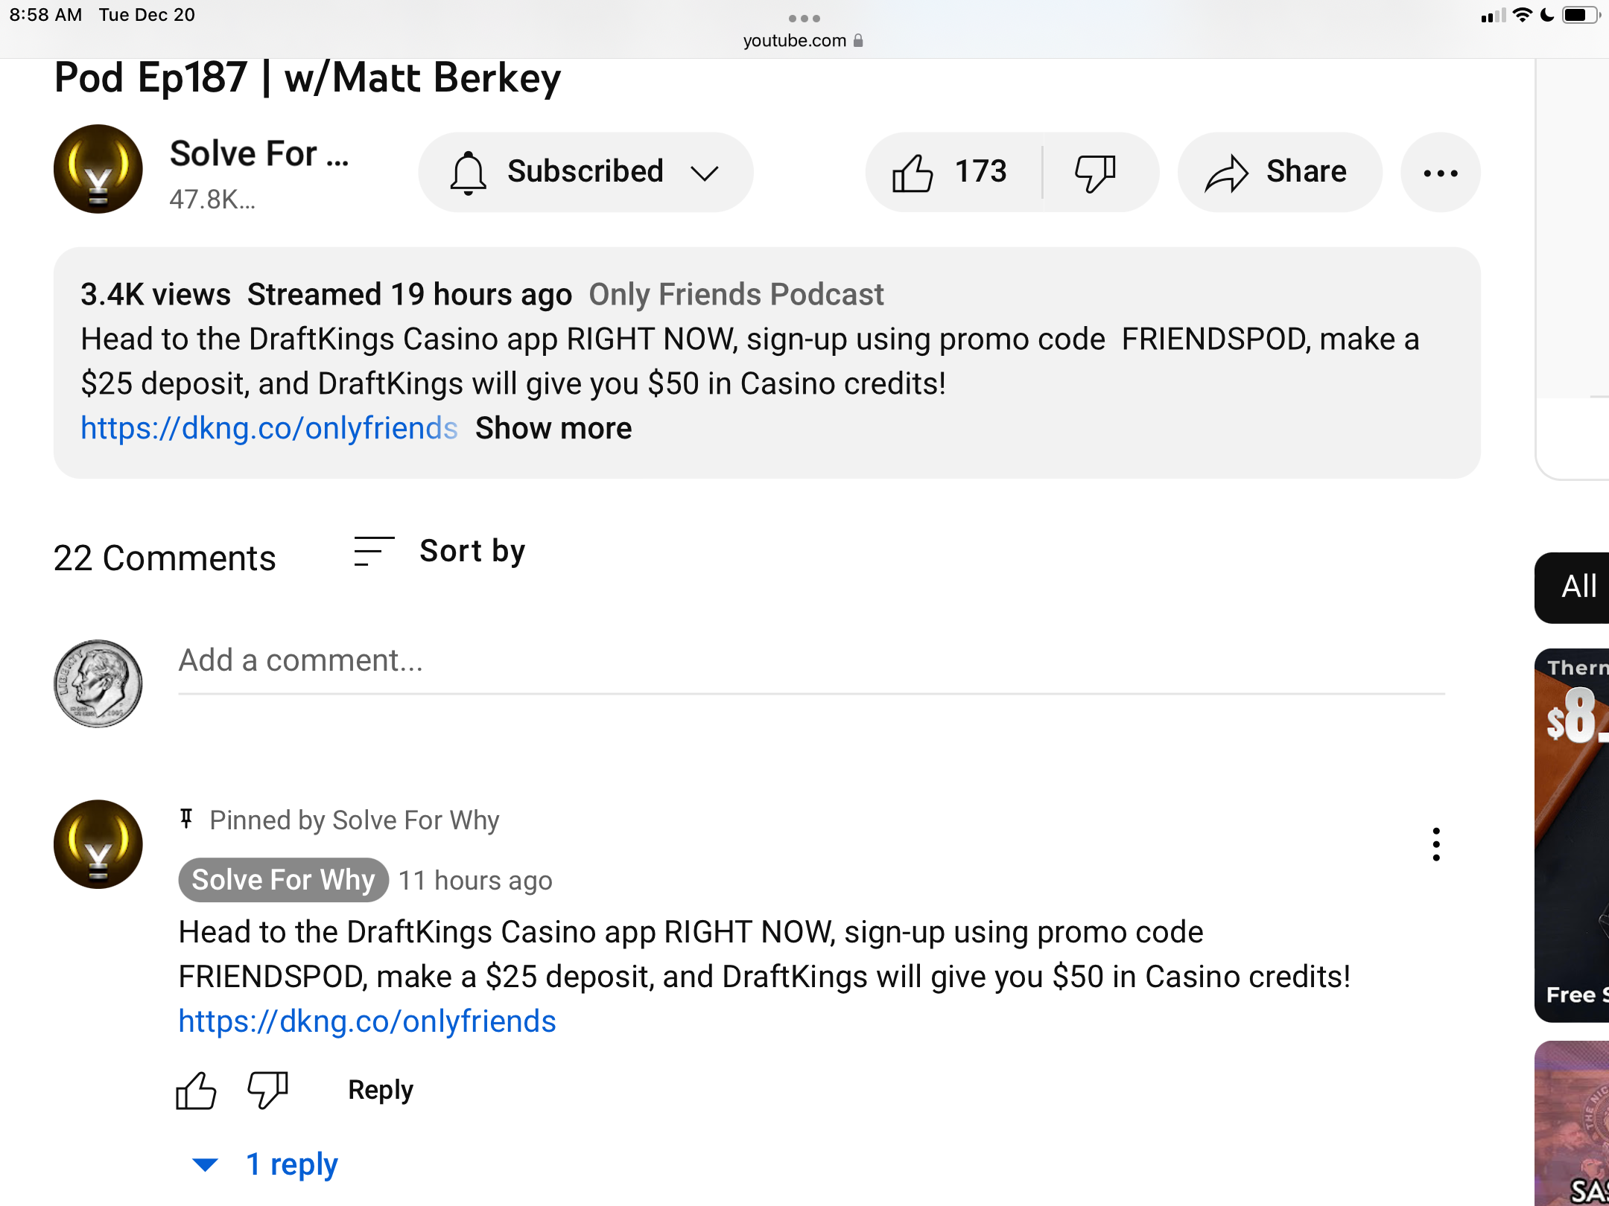1609x1206 pixels.
Task: Like the pinned Solve For Why comment
Action: coord(196,1091)
